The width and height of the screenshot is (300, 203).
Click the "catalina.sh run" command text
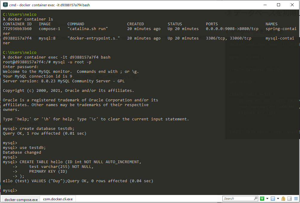pyautogui.click(x=88, y=29)
